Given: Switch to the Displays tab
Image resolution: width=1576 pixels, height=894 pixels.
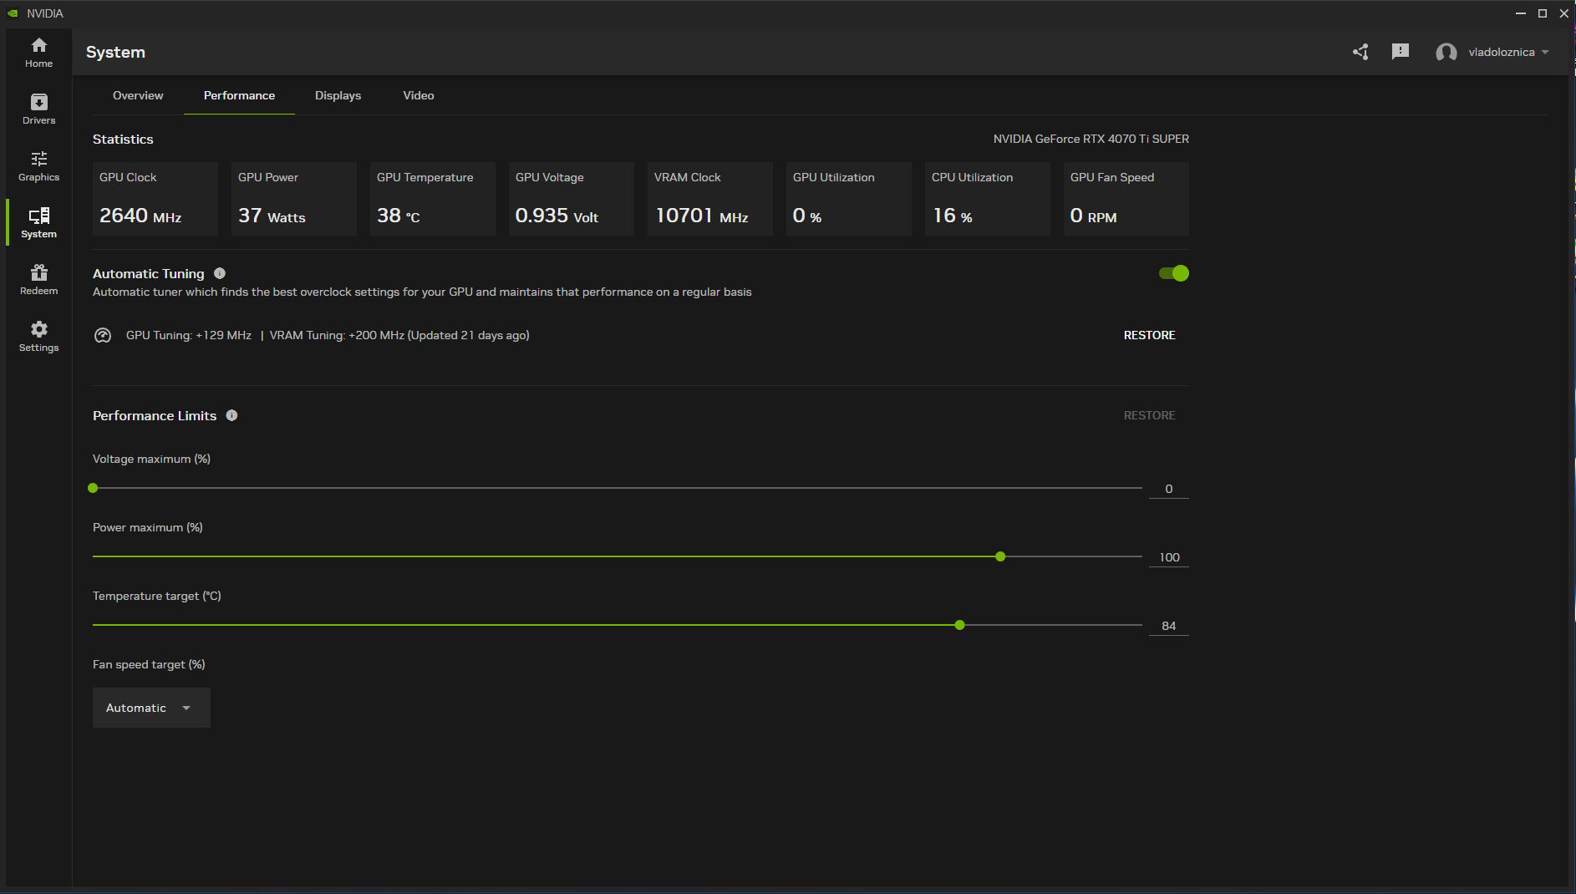Looking at the screenshot, I should tap(338, 95).
